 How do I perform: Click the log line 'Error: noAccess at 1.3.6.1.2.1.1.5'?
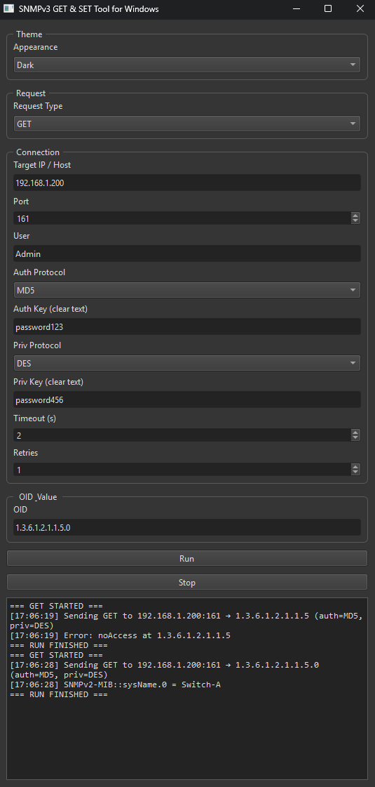(121, 635)
